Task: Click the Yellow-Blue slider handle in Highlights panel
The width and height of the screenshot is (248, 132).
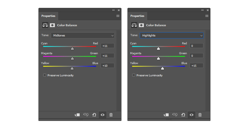Action: pyautogui.click(x=163, y=68)
